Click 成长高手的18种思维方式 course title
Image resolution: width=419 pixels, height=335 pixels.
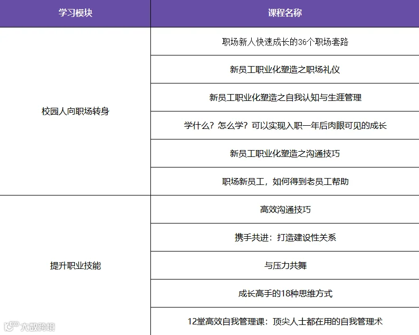[x=285, y=294]
